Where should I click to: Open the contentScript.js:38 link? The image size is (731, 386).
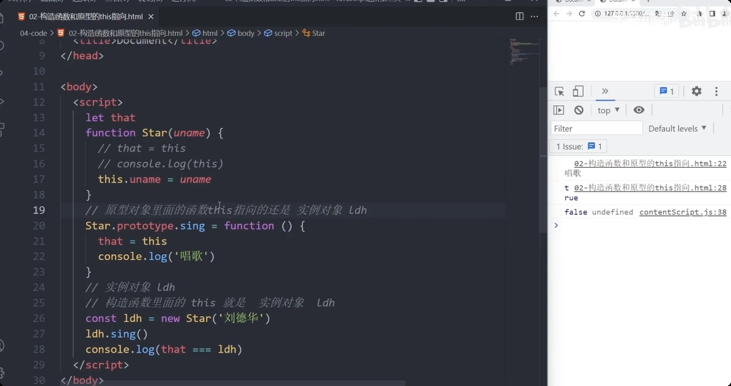point(682,212)
